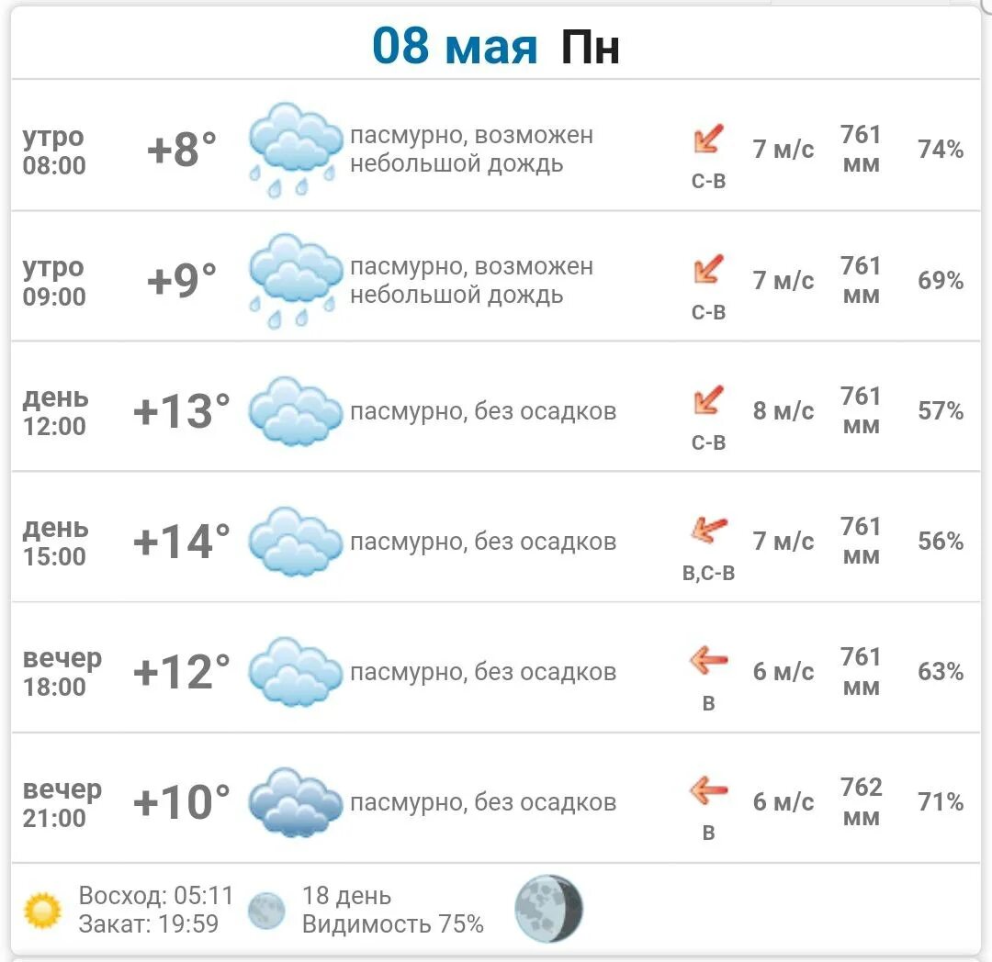
Task: Click the small moon icon beside 18 день
Action: pyautogui.click(x=266, y=911)
